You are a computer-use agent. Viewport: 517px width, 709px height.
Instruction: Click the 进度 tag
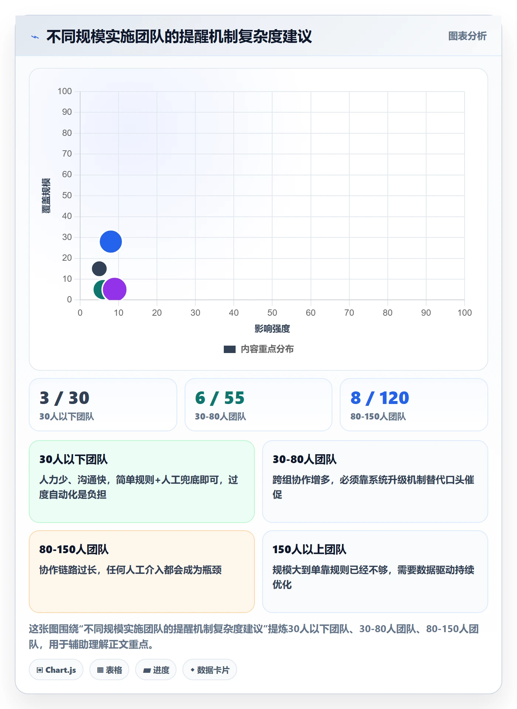coord(156,670)
